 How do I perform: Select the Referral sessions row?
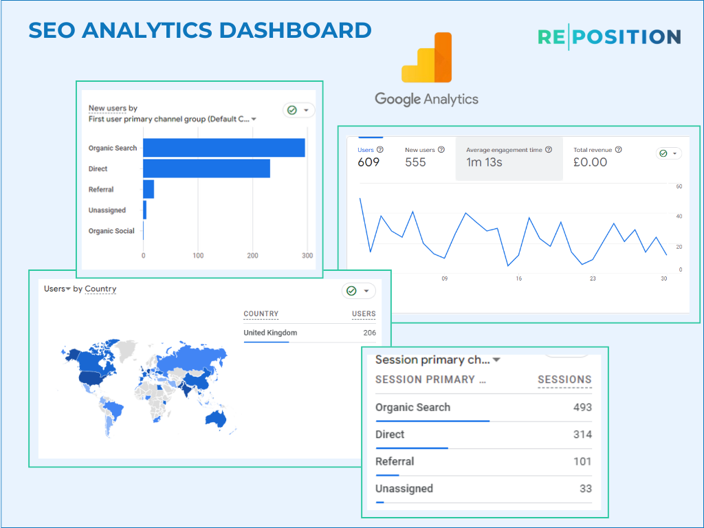pyautogui.click(x=483, y=461)
